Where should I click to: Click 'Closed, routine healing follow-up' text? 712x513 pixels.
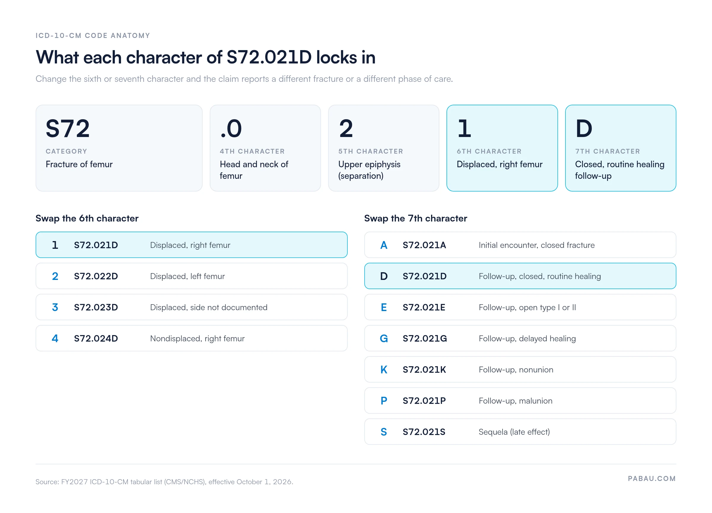(x=620, y=170)
